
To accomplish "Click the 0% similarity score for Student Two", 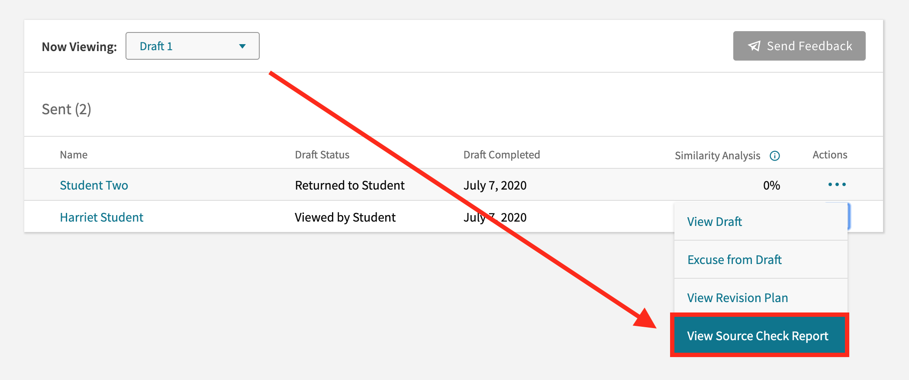I will click(772, 185).
